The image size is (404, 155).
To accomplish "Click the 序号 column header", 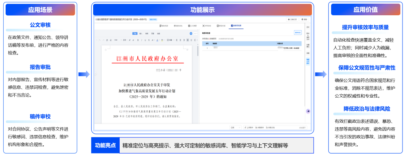I will coord(207,44).
